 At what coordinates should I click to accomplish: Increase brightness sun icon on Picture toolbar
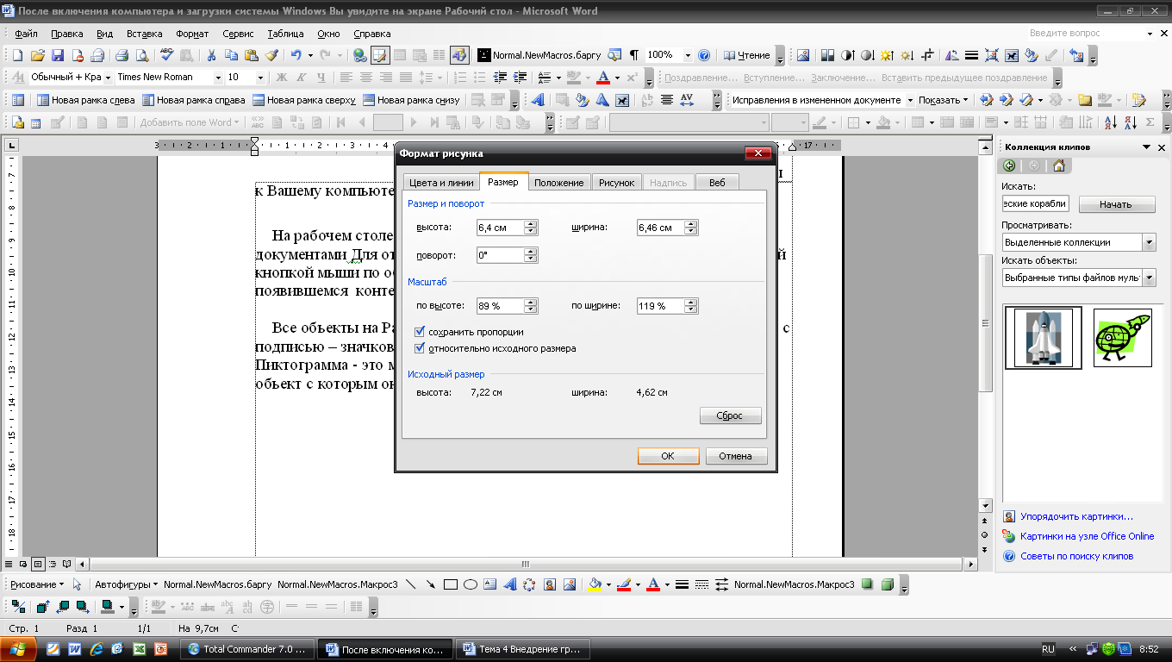887,55
